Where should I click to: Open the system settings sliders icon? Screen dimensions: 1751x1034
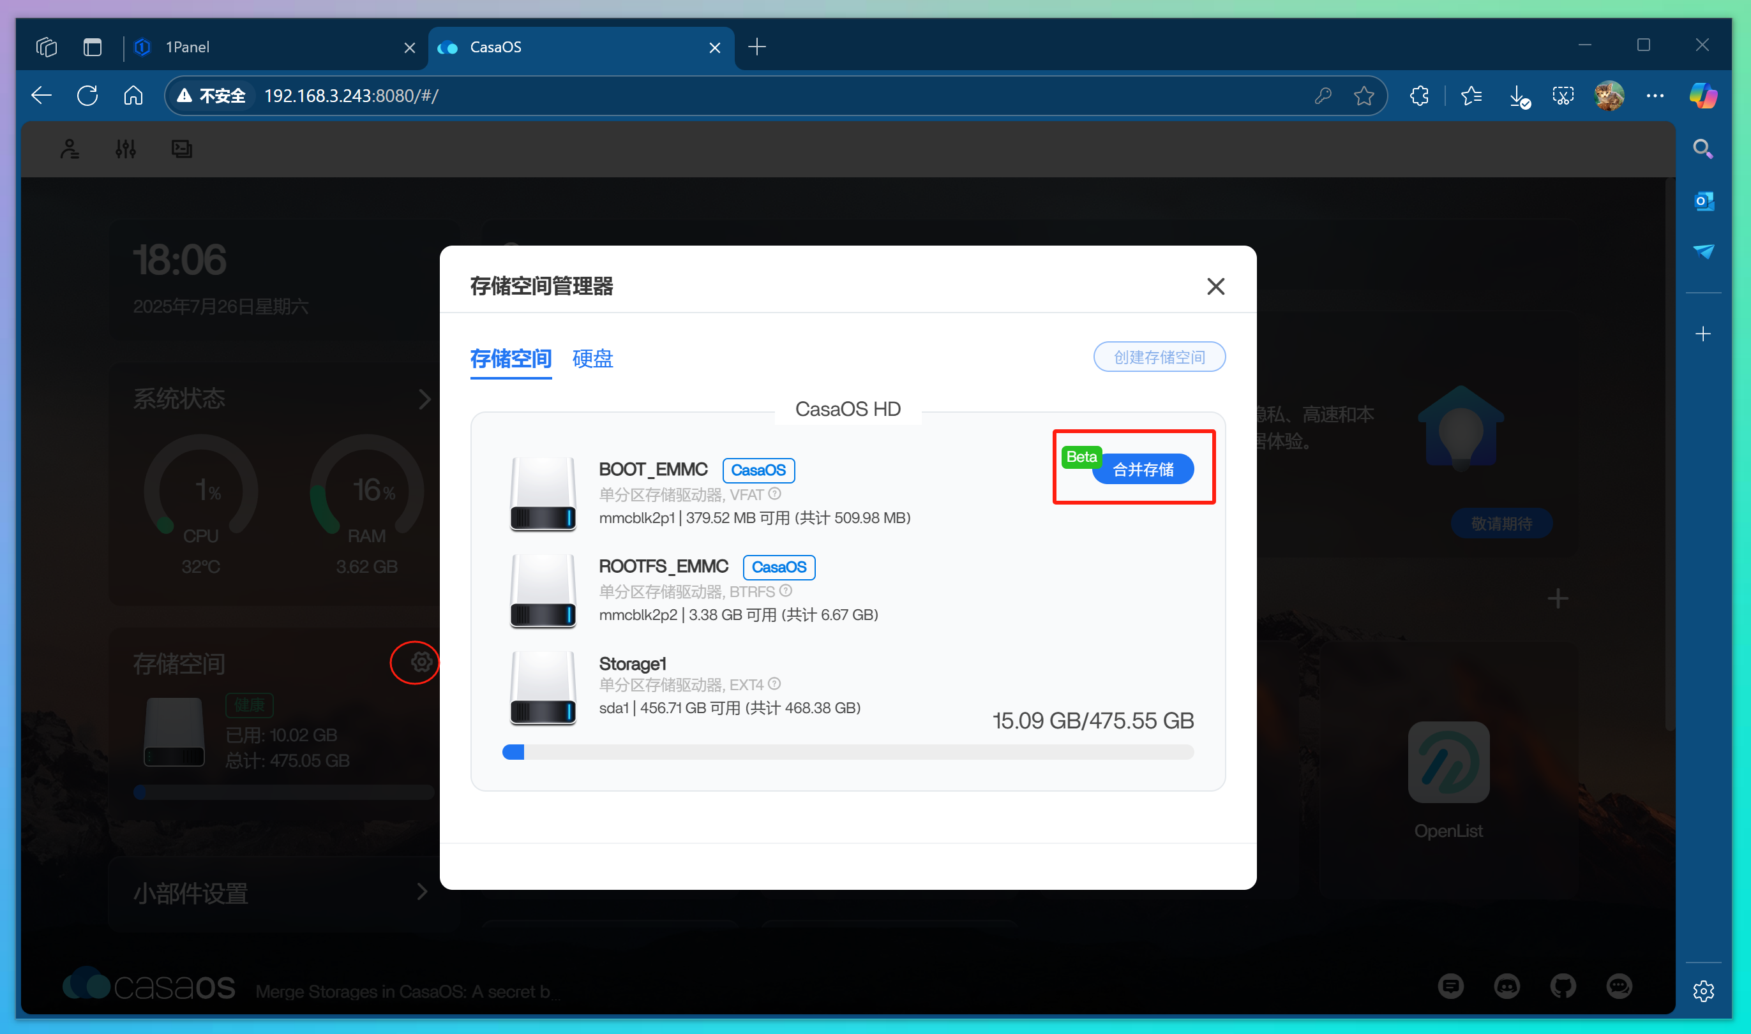coord(126,148)
